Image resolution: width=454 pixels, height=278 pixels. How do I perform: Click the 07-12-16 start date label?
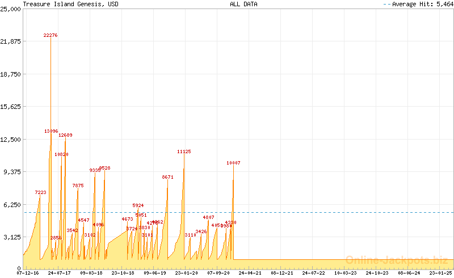(28, 273)
